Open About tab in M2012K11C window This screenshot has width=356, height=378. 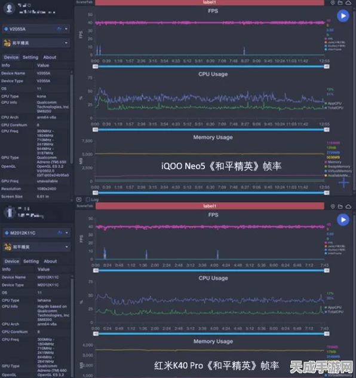pyautogui.click(x=50, y=261)
